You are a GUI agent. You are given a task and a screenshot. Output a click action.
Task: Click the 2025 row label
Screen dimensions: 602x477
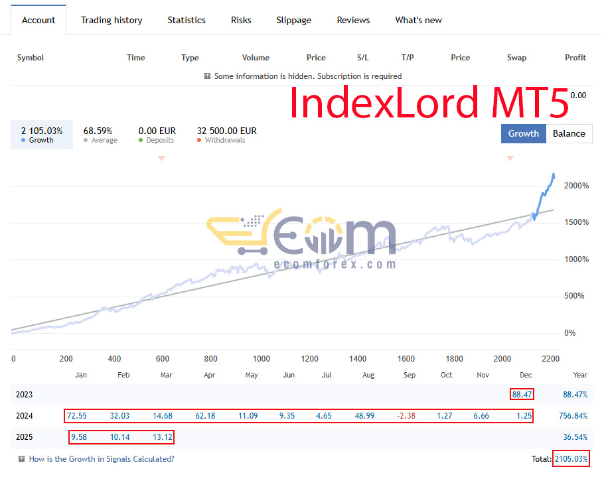[x=24, y=437]
